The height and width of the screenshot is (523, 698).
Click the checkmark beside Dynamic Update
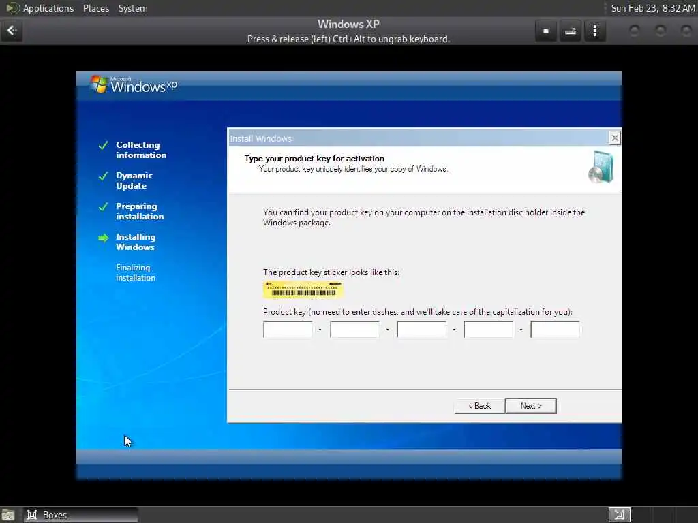[x=104, y=176]
